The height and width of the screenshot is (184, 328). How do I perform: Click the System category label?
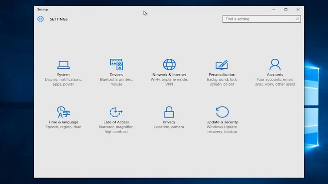pos(63,75)
